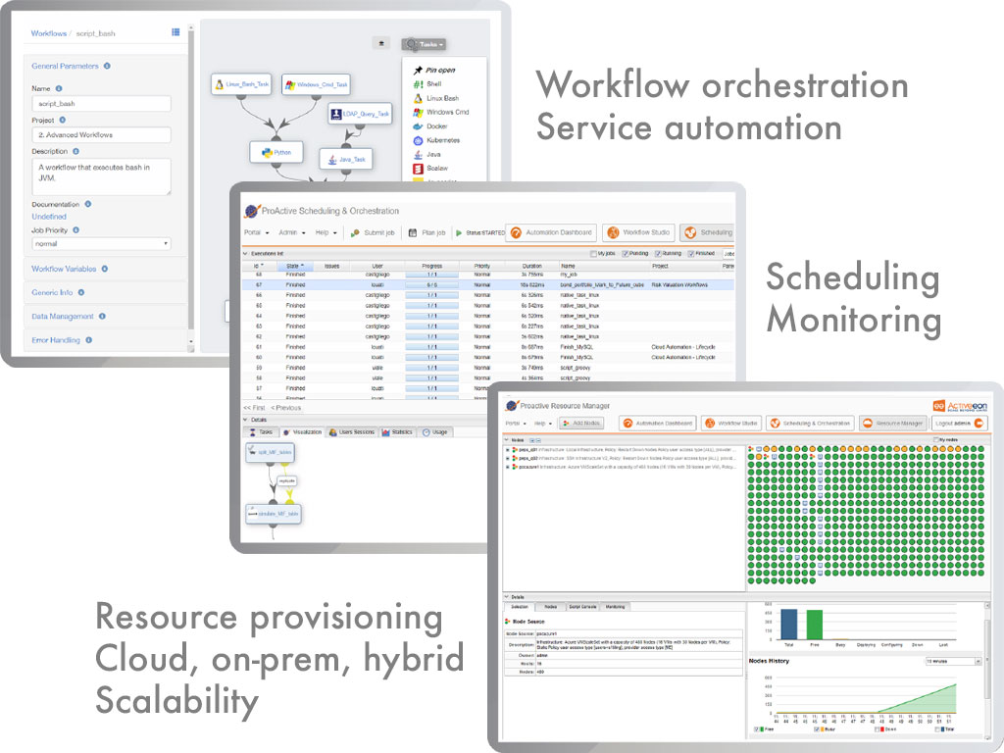Toggle Busy series checkbox in Nodes History

817,728
